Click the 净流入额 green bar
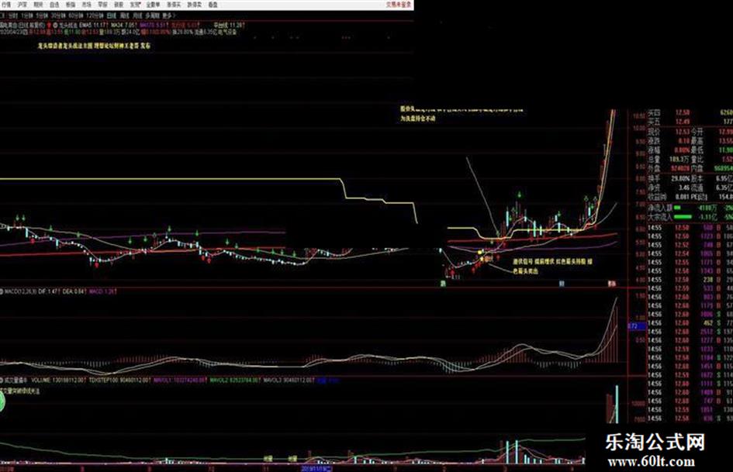The width and height of the screenshot is (733, 472). [677, 208]
